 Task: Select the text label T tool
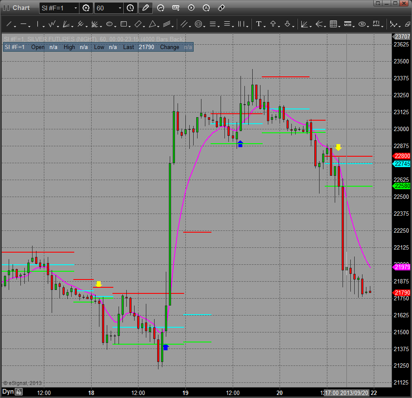pyautogui.click(x=259, y=24)
